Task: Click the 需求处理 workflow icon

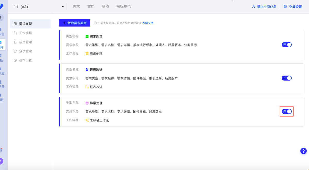Action: (87, 54)
